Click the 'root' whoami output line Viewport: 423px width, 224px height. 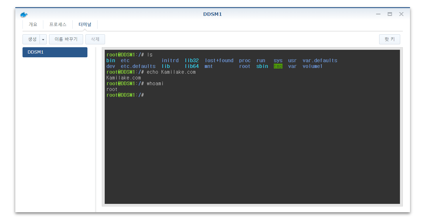[112, 89]
